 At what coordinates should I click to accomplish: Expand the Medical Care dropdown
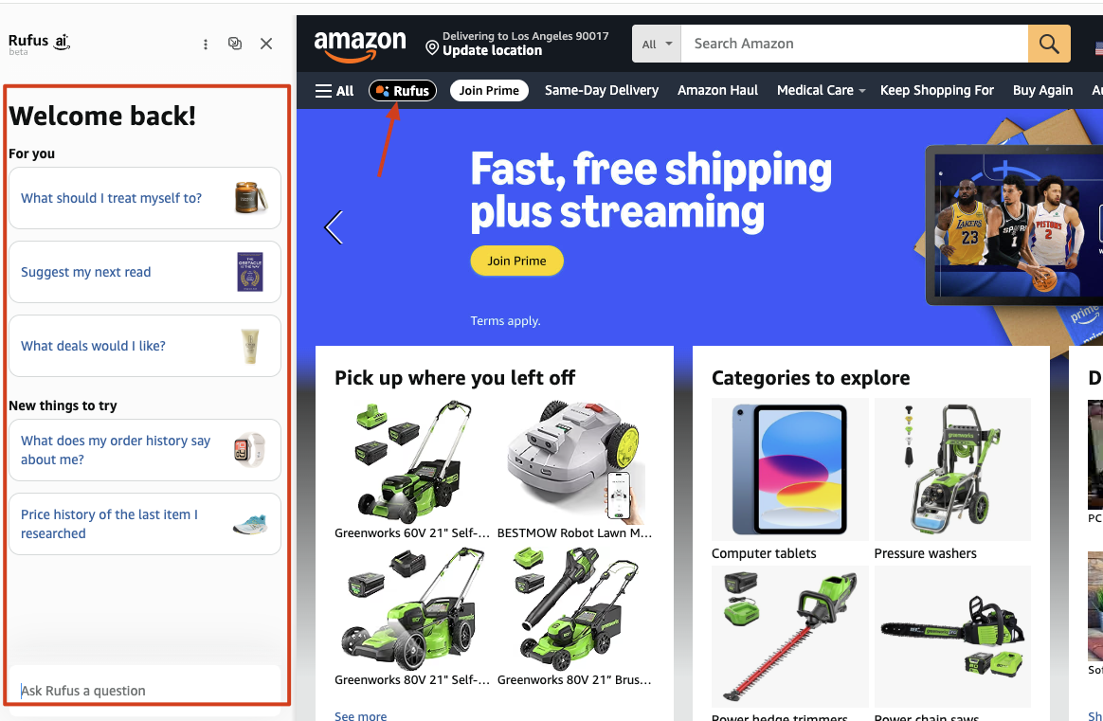click(821, 91)
